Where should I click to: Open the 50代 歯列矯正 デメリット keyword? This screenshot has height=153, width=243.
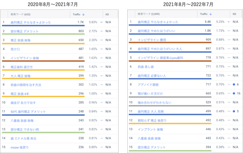(x=28, y=112)
